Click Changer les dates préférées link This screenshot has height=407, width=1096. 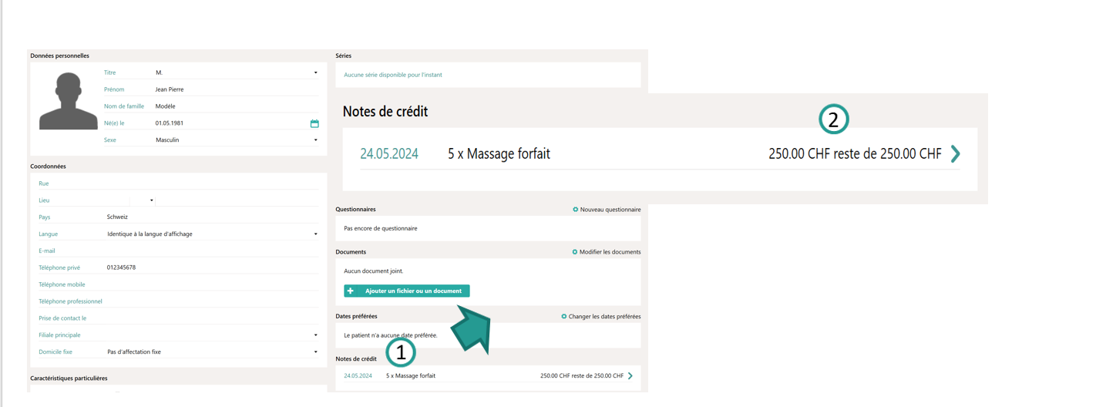[605, 317]
